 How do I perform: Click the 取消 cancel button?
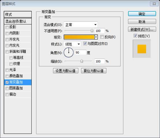tap(142, 22)
